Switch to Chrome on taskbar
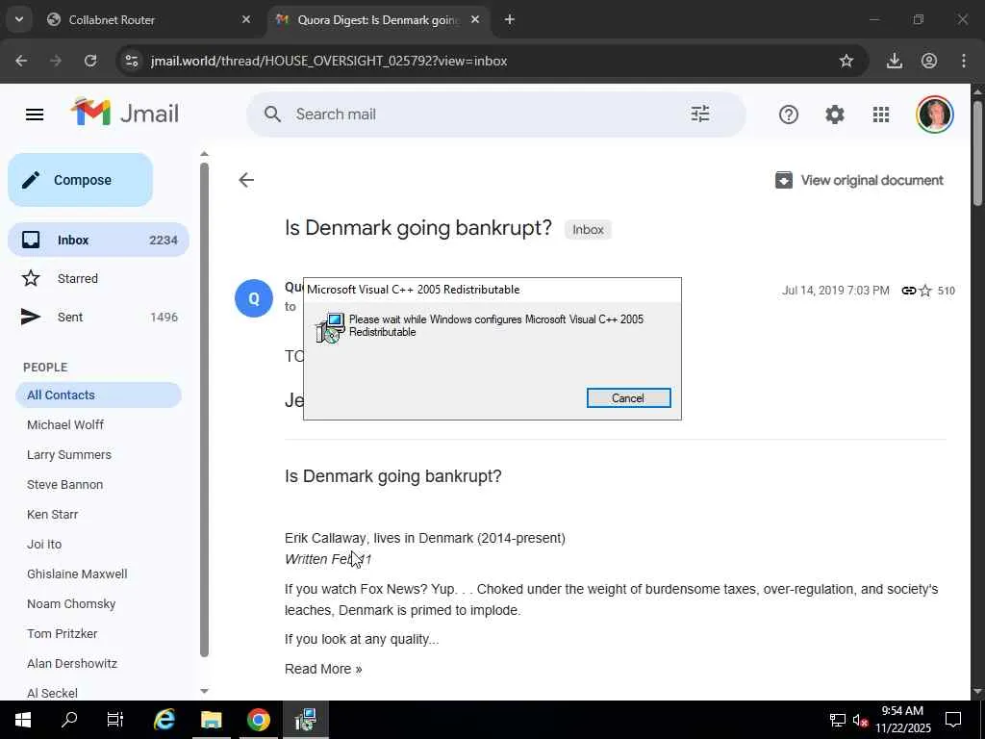This screenshot has width=985, height=739. point(258,720)
